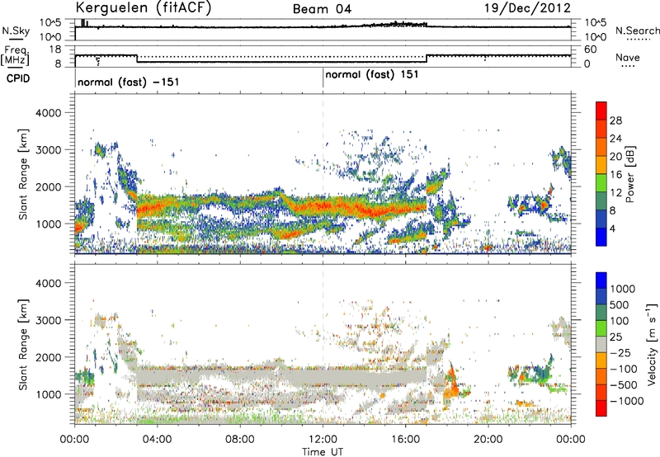The image size is (660, 457).
Task: Click the -1000 tick on velocity colorbar
Action: [627, 401]
